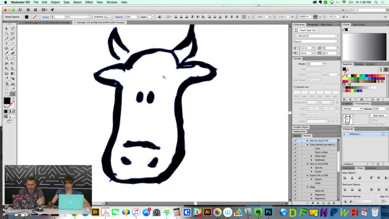Screen dimensions: 389x219
Task: Click the search field at top right
Action: click(x=370, y=10)
